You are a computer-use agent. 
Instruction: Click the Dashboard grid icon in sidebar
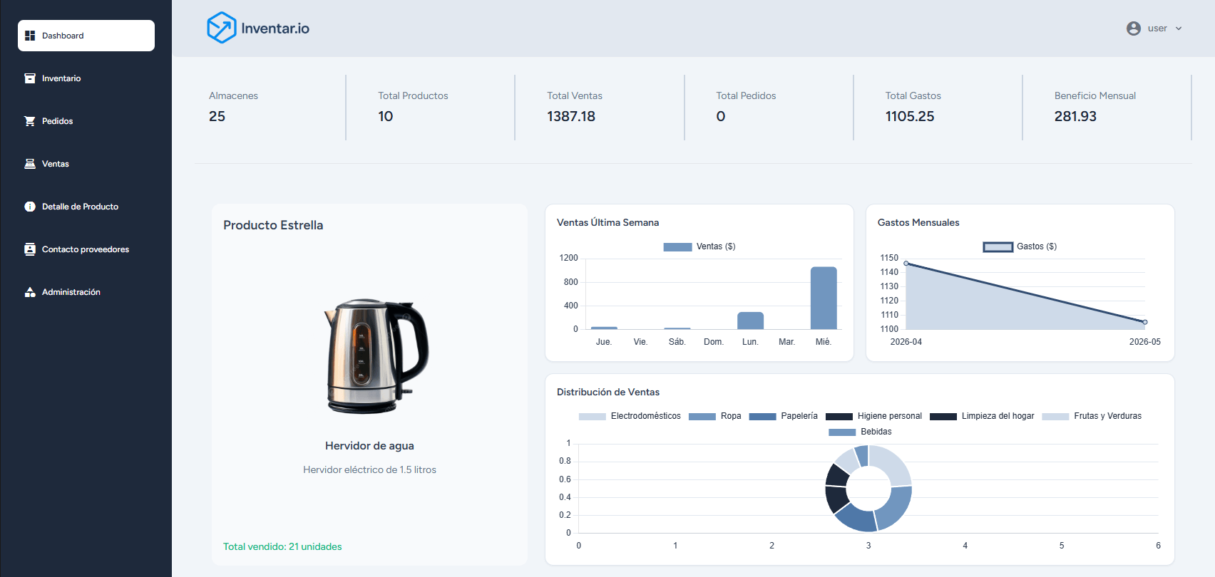pos(30,36)
